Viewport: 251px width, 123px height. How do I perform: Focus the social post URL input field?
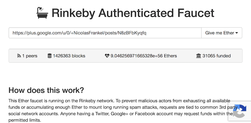point(105,33)
